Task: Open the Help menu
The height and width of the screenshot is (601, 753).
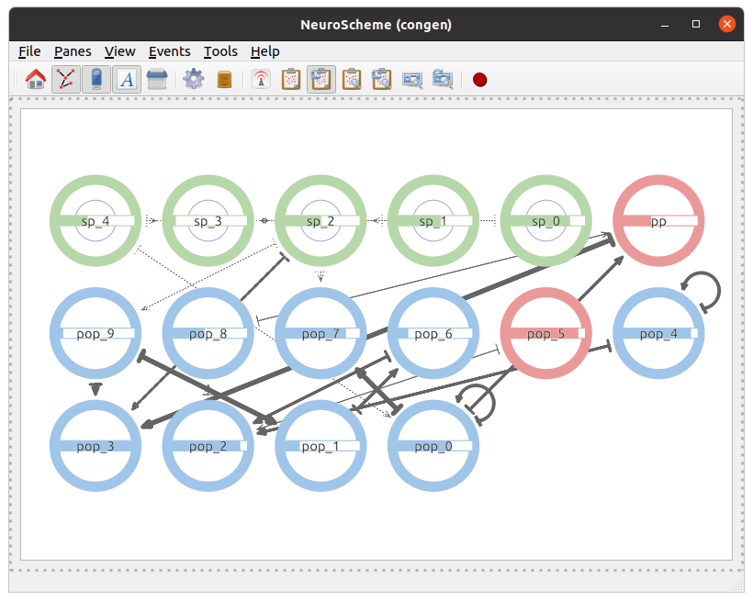Action: (x=264, y=51)
